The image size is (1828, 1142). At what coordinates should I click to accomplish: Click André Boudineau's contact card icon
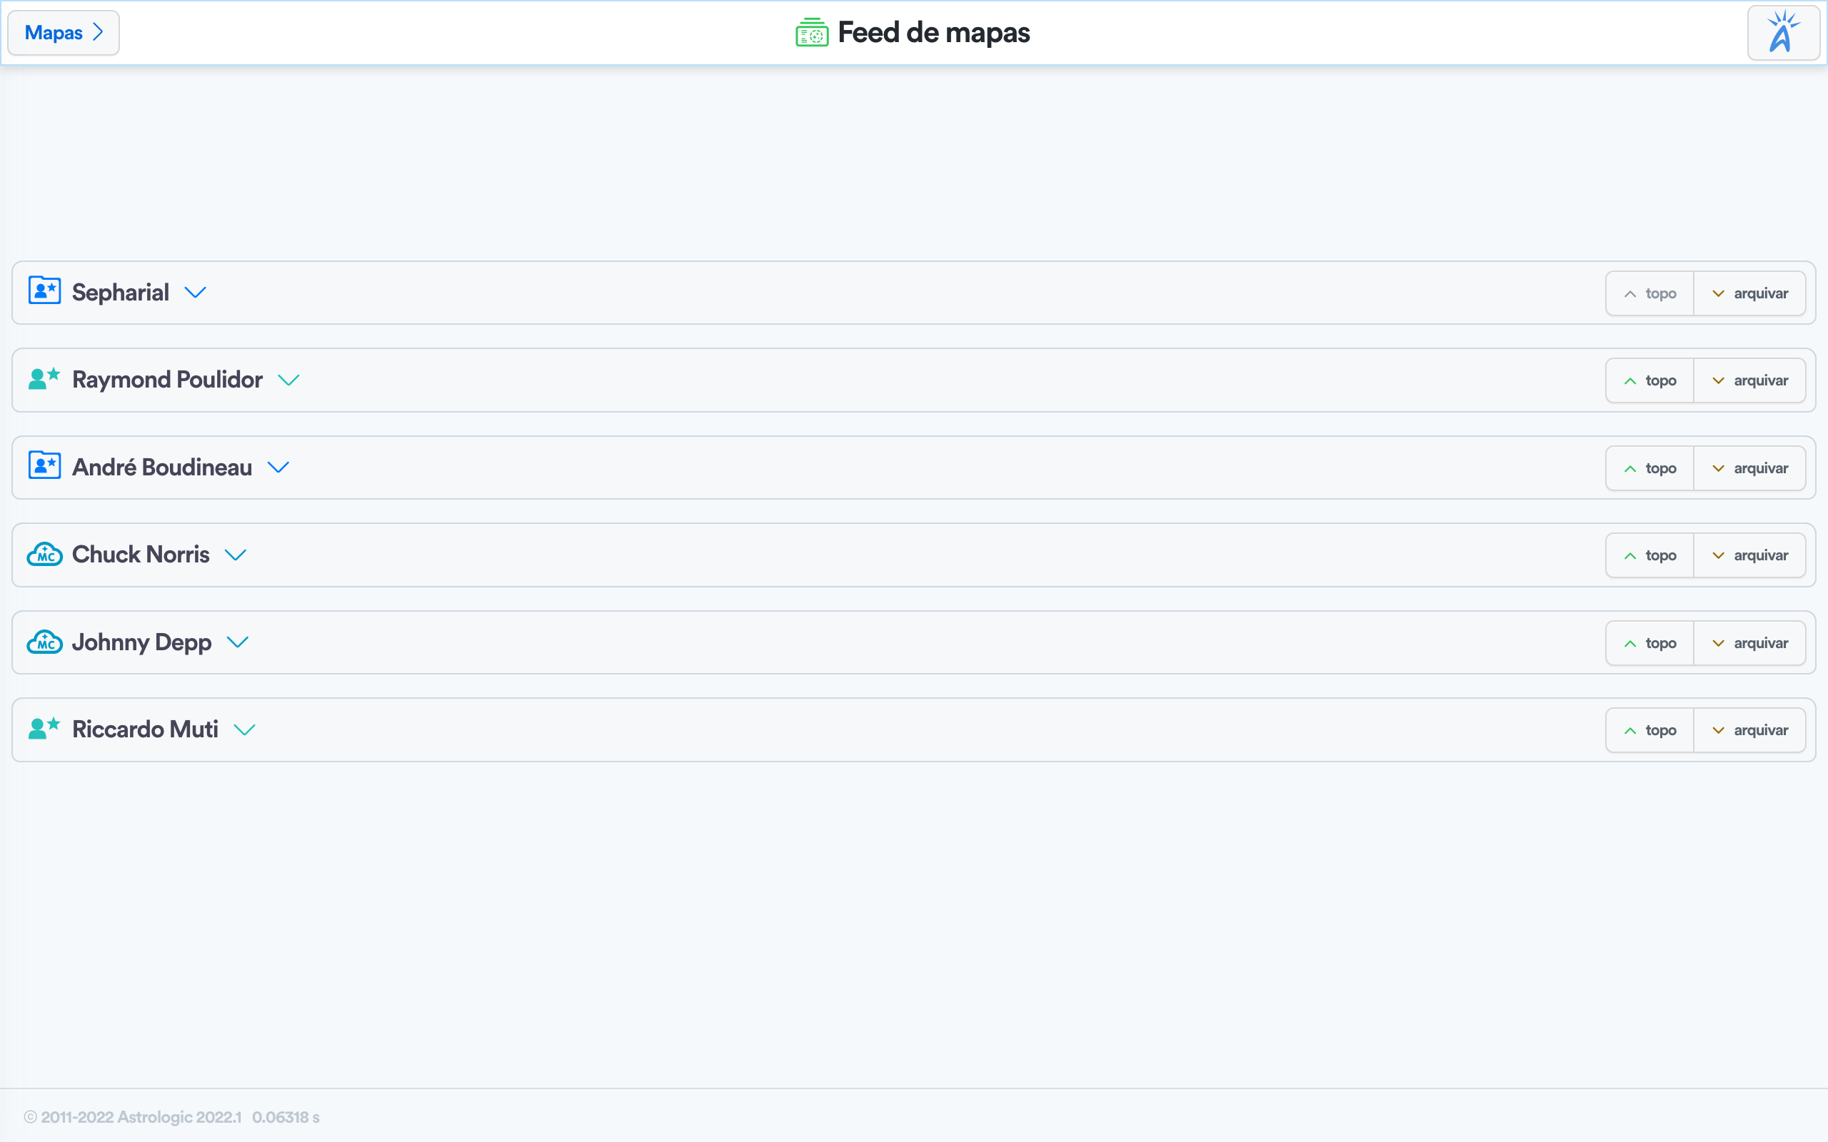tap(44, 465)
